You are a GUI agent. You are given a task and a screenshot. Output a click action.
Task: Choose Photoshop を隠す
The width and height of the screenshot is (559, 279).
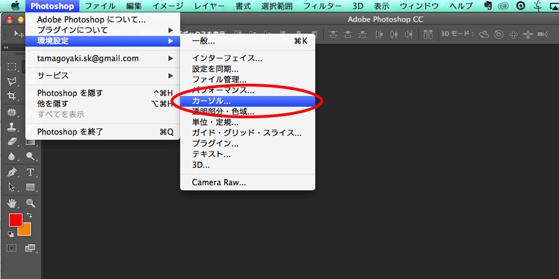[103, 93]
